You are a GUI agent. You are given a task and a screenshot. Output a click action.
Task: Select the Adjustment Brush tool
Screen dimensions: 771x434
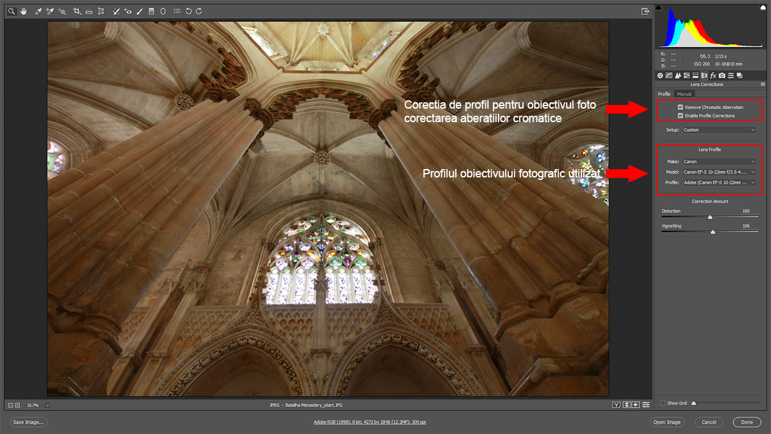point(139,11)
